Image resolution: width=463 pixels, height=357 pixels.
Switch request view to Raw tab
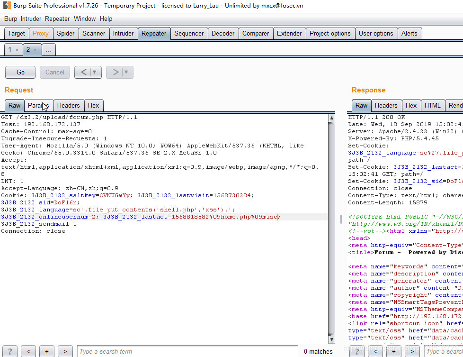pos(15,106)
